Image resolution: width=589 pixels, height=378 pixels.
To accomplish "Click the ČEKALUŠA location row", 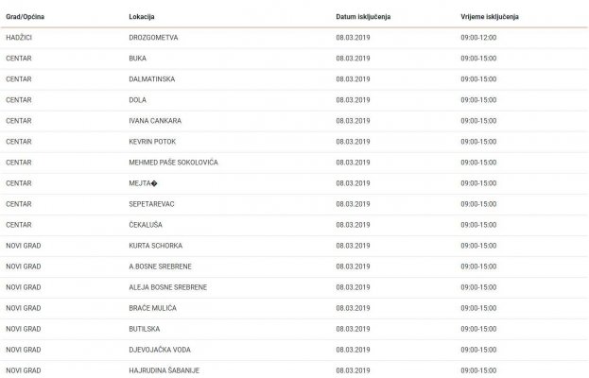I will (147, 225).
